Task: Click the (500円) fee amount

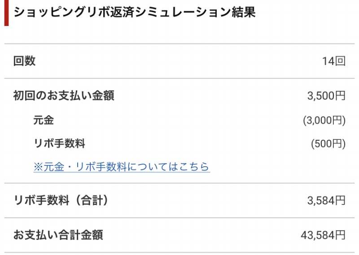Action: (328, 144)
